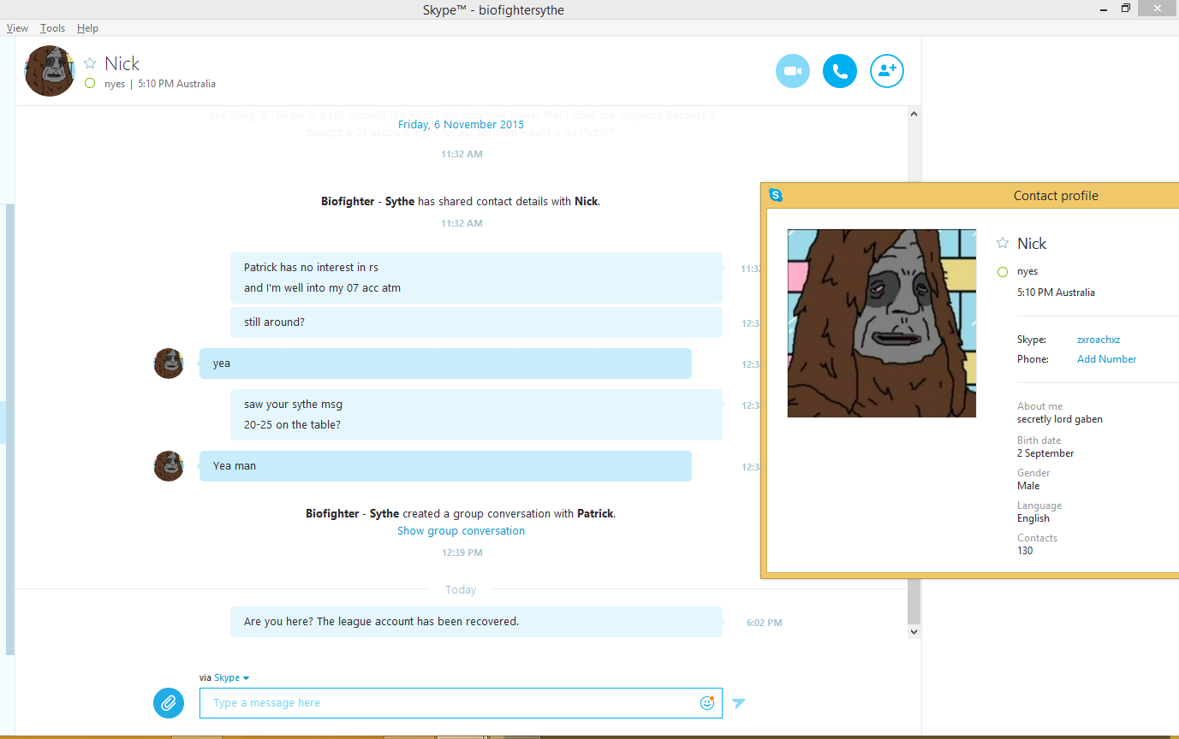Click the 'saw your sythe msg' message
The image size is (1179, 739).
293,405
